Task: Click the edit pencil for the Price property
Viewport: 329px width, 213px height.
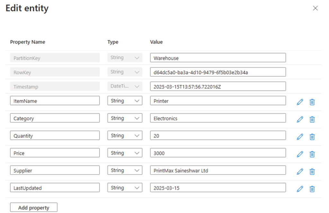Action: [x=300, y=154]
